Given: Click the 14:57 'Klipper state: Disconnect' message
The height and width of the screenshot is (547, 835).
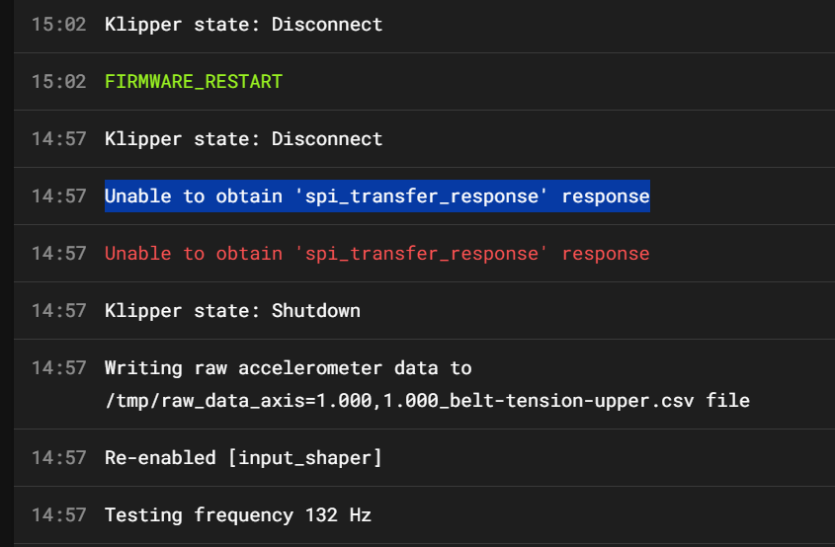Looking at the screenshot, I should (x=243, y=138).
